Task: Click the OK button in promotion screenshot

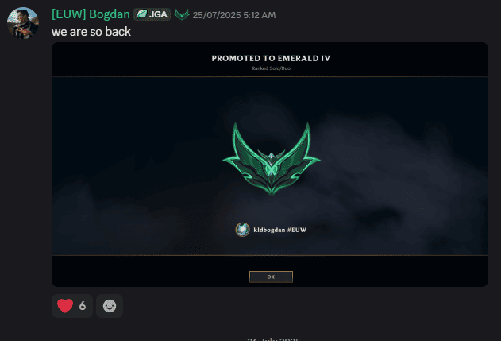Action: (271, 277)
